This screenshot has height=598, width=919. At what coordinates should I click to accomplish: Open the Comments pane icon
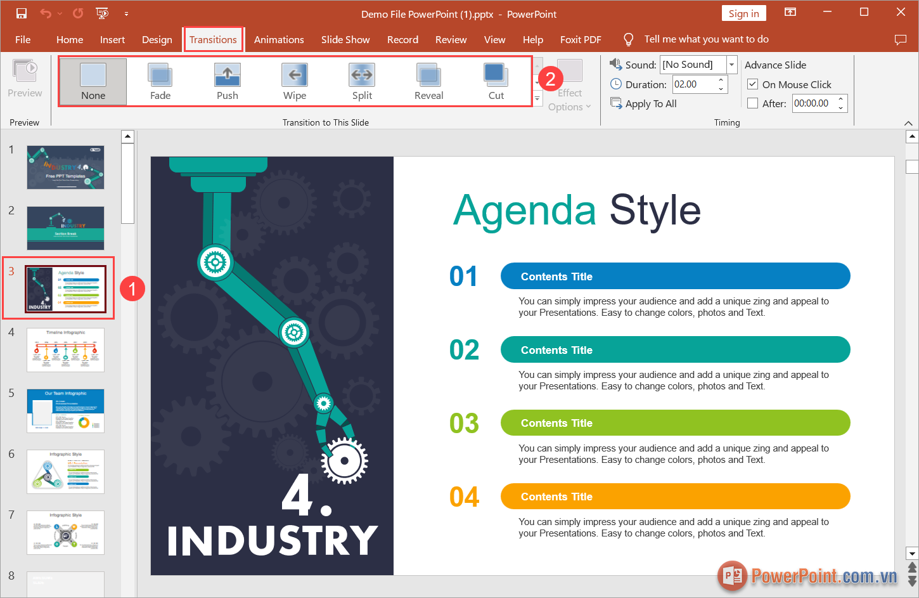(900, 39)
